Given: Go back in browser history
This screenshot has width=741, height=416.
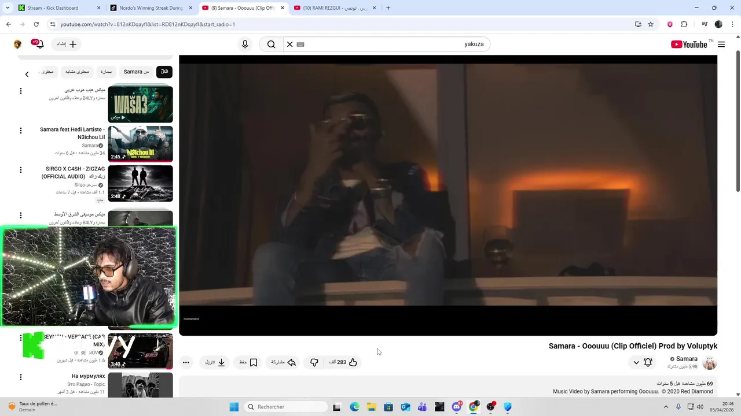Looking at the screenshot, I should point(8,24).
